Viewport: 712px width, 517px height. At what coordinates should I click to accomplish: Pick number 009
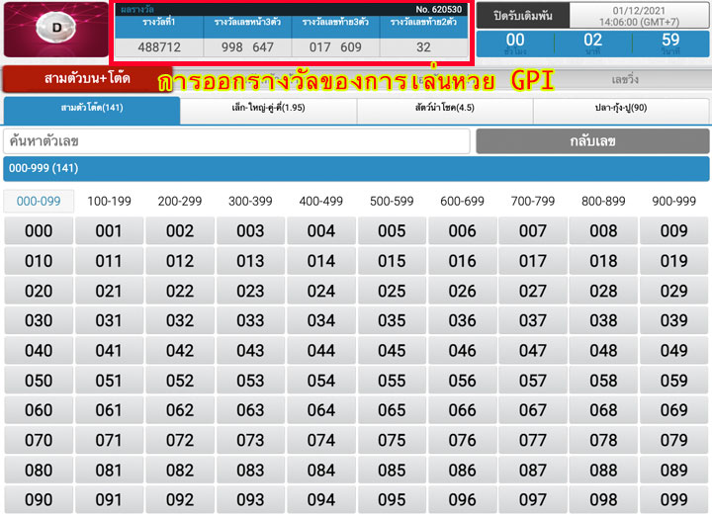pyautogui.click(x=674, y=231)
